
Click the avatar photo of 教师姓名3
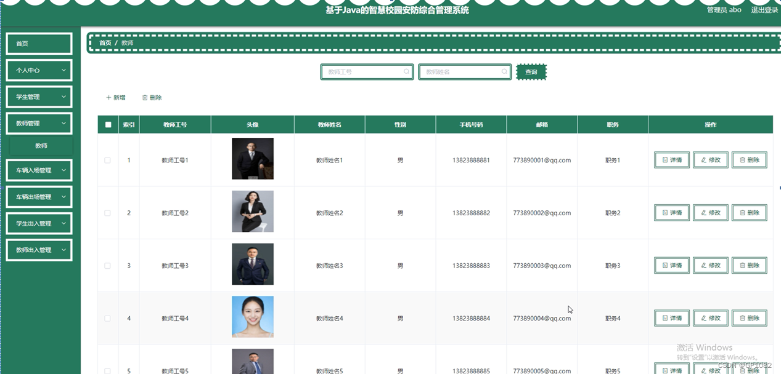[x=253, y=265]
